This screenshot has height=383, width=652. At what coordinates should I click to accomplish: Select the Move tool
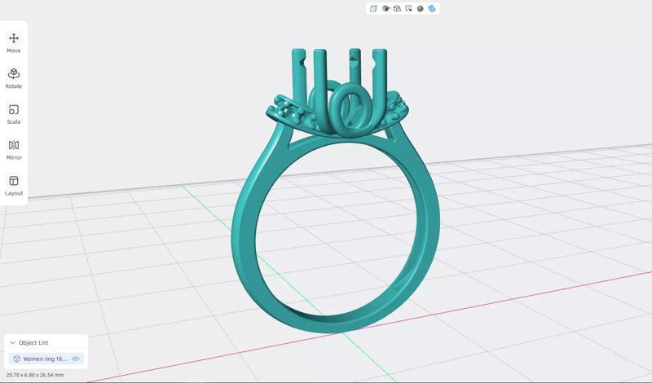[x=13, y=43]
